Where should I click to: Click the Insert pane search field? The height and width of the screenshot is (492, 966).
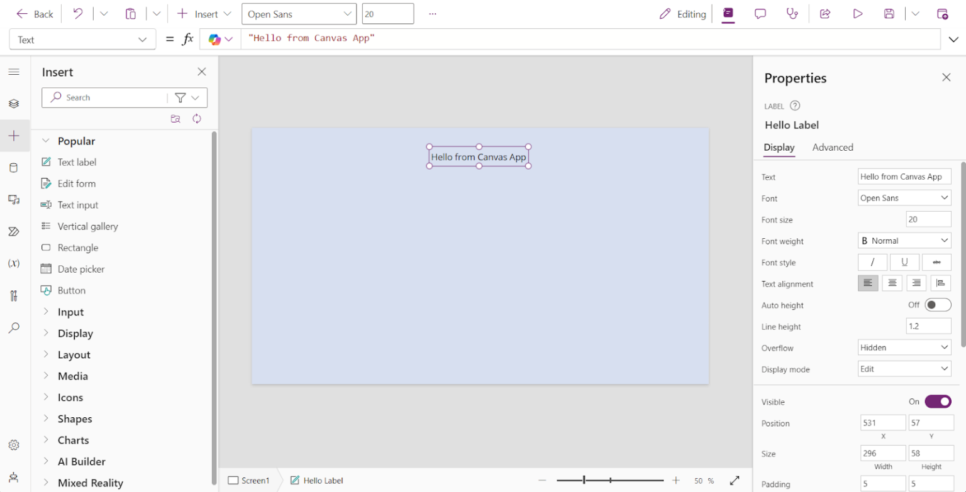(113, 97)
